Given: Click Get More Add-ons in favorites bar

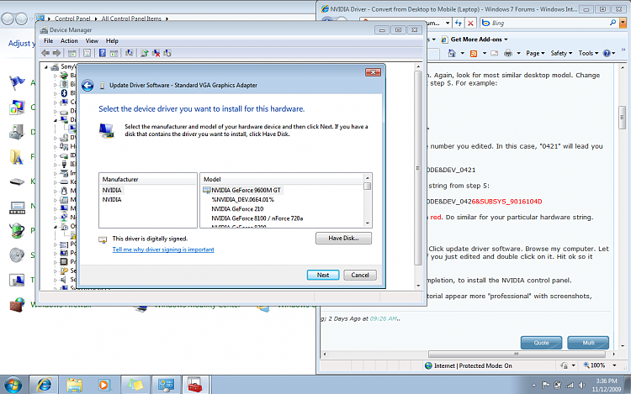Looking at the screenshot, I should [x=475, y=39].
